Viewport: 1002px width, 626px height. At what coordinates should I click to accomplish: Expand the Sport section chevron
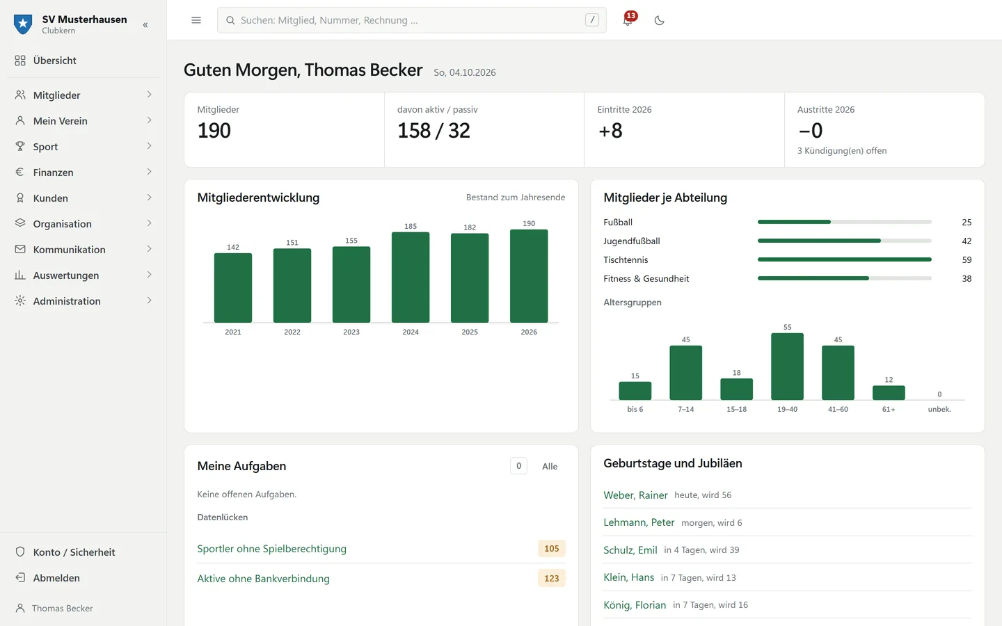click(x=149, y=146)
